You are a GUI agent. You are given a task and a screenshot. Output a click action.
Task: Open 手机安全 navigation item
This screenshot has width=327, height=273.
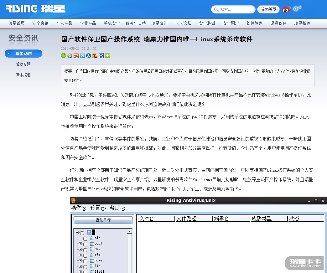pyautogui.click(x=112, y=23)
